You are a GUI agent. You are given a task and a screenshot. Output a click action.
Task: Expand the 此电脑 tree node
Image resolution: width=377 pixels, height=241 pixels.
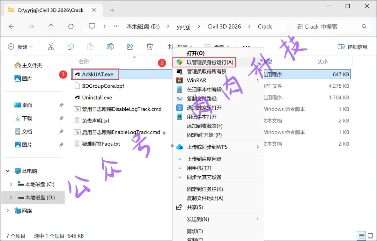click(x=8, y=171)
